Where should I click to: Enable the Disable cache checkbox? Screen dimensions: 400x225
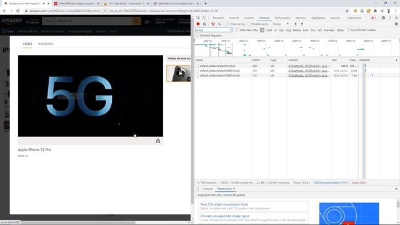(249, 24)
